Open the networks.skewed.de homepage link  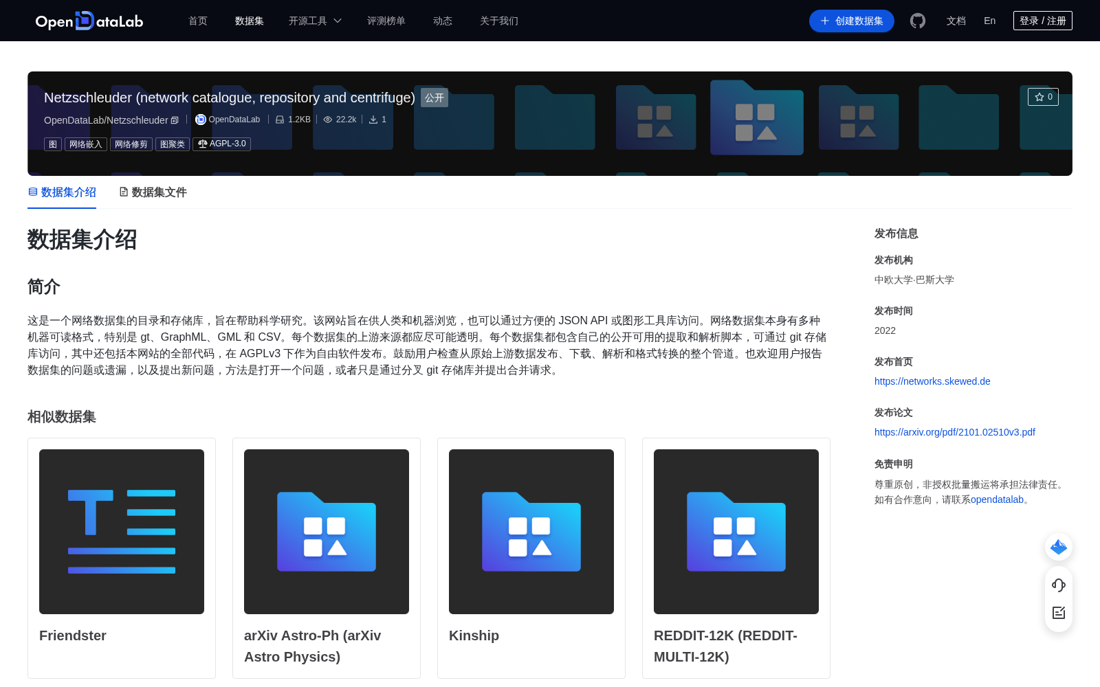932,381
